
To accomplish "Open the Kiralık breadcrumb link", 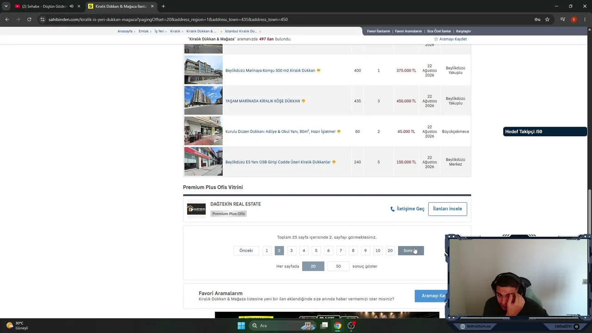I will (175, 31).
